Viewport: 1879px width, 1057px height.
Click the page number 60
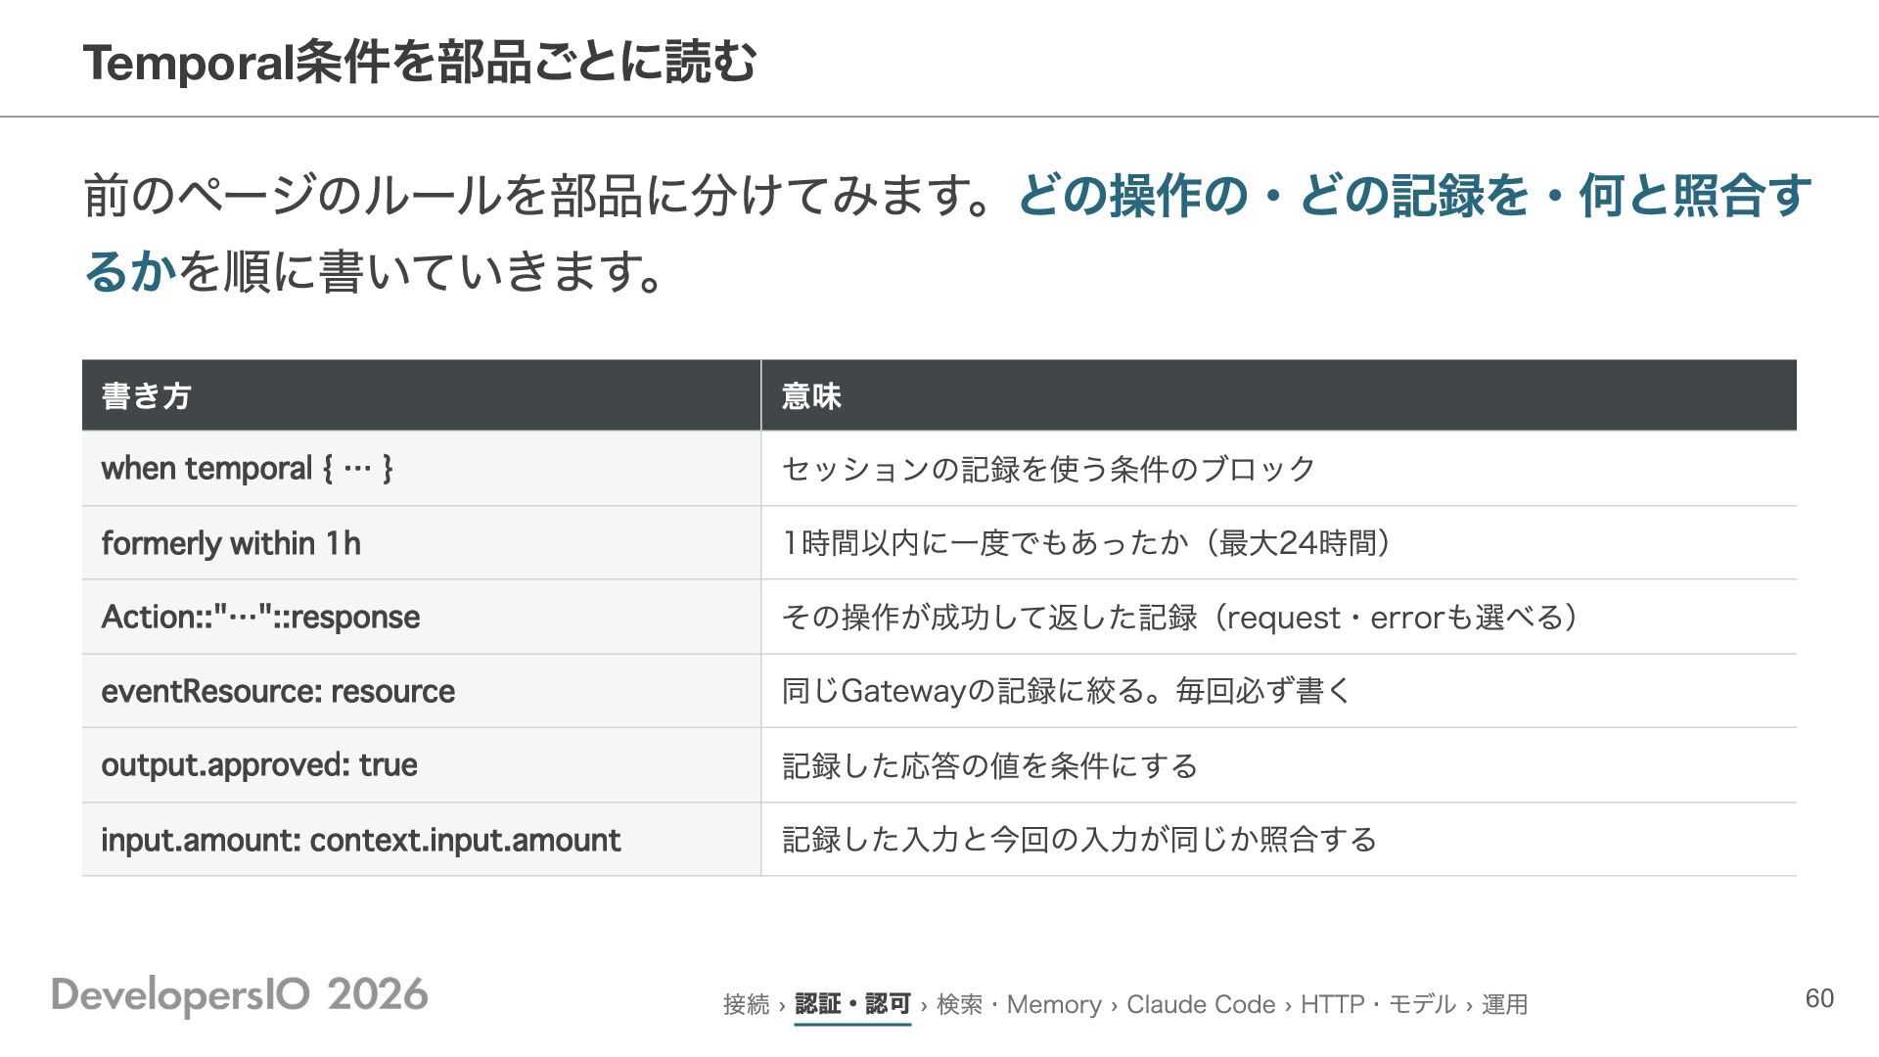(x=1819, y=998)
